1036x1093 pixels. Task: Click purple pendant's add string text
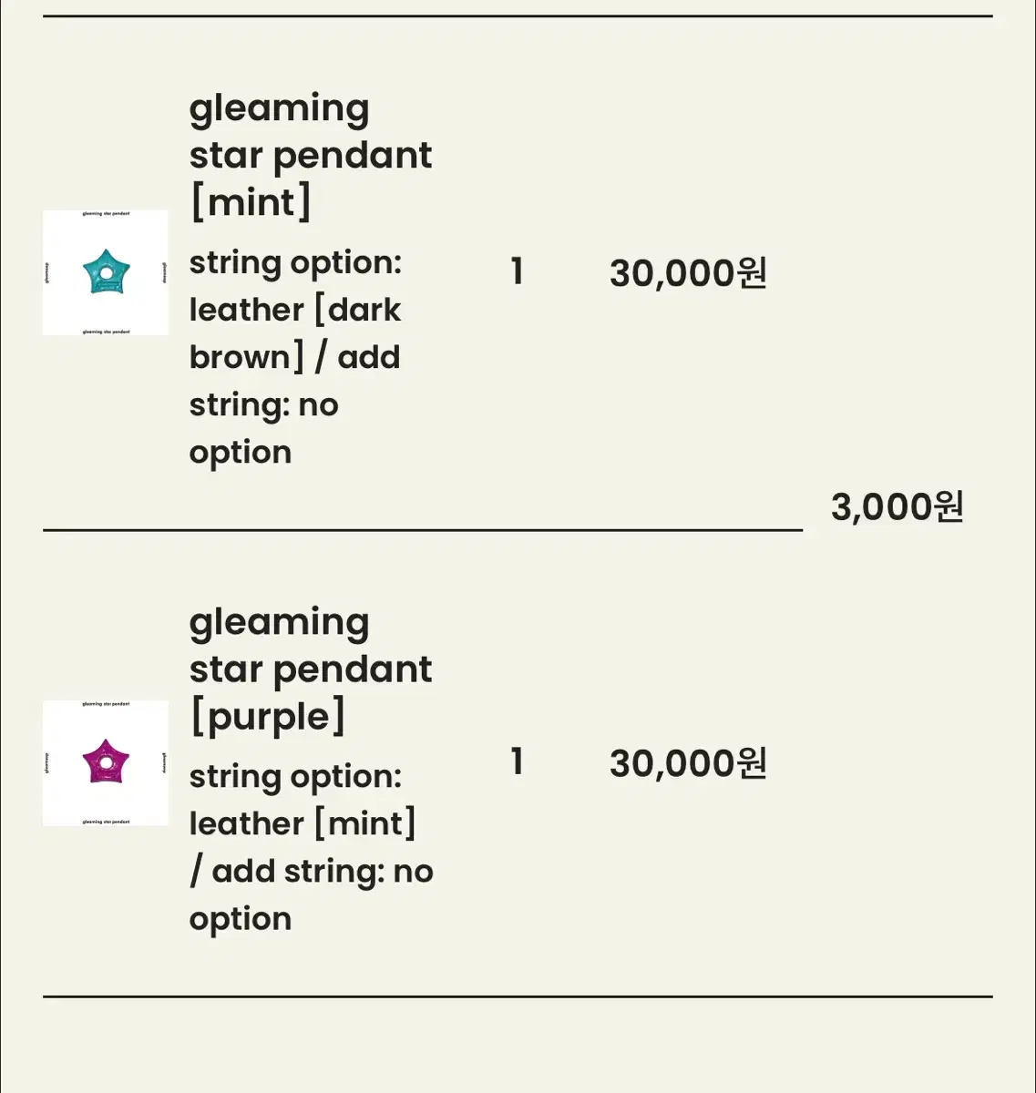(x=310, y=872)
